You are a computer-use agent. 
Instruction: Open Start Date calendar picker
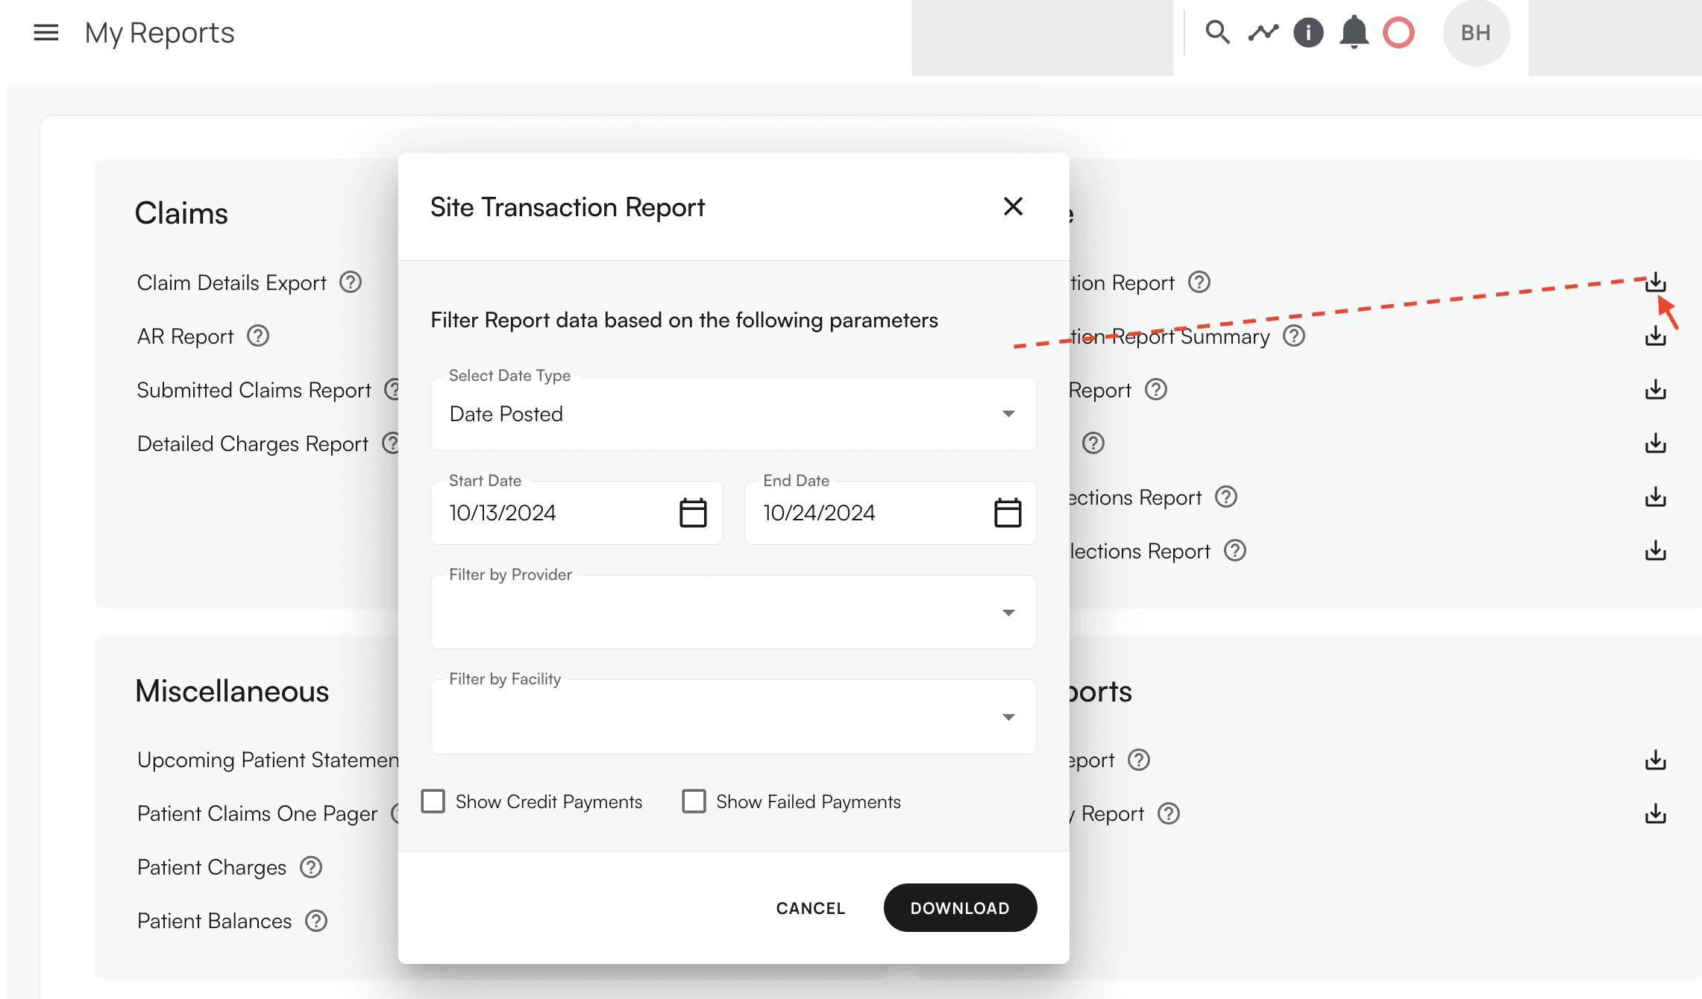[693, 513]
